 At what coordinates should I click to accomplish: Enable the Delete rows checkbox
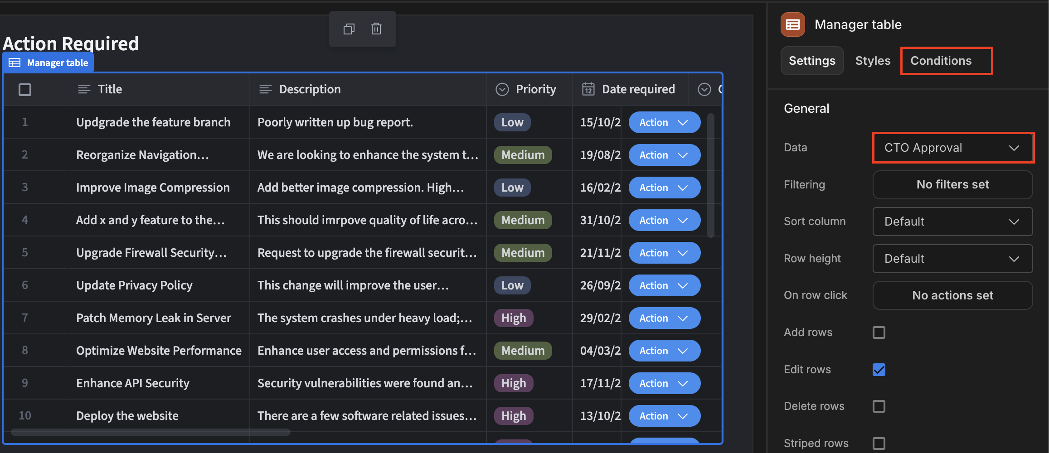tap(879, 406)
